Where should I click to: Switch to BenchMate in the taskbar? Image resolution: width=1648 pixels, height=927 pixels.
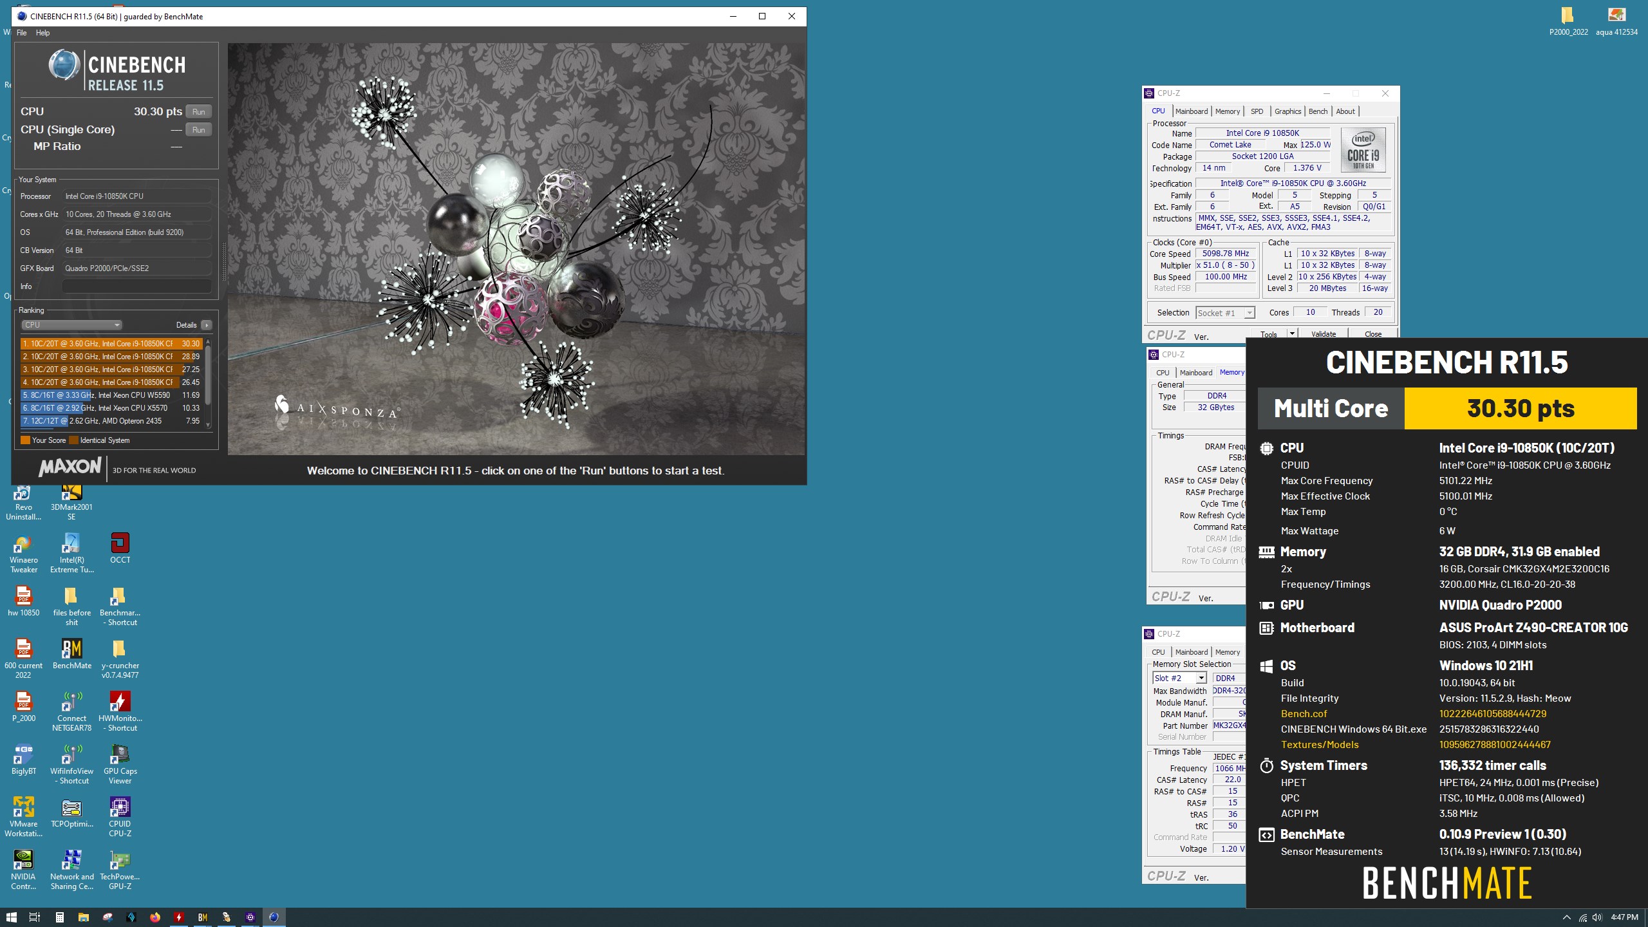pyautogui.click(x=203, y=917)
